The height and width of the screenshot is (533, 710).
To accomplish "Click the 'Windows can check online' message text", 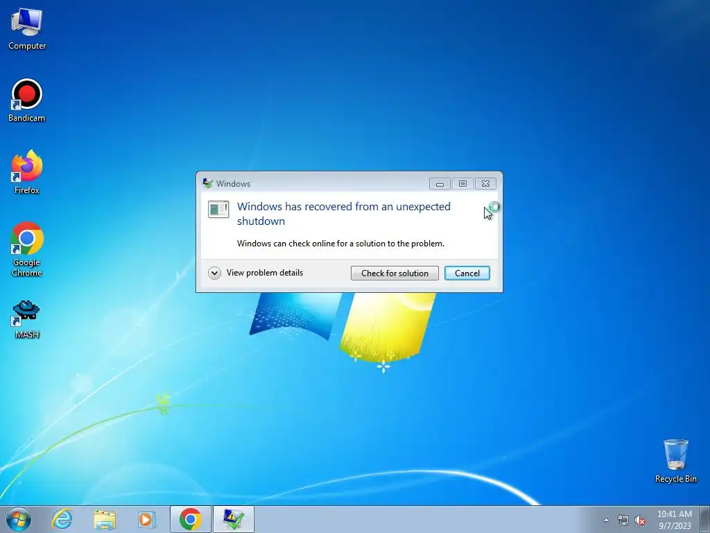I will click(340, 244).
